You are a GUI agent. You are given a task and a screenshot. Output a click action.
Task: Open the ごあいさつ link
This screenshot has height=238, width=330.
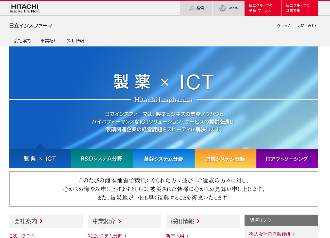pyautogui.click(x=20, y=236)
